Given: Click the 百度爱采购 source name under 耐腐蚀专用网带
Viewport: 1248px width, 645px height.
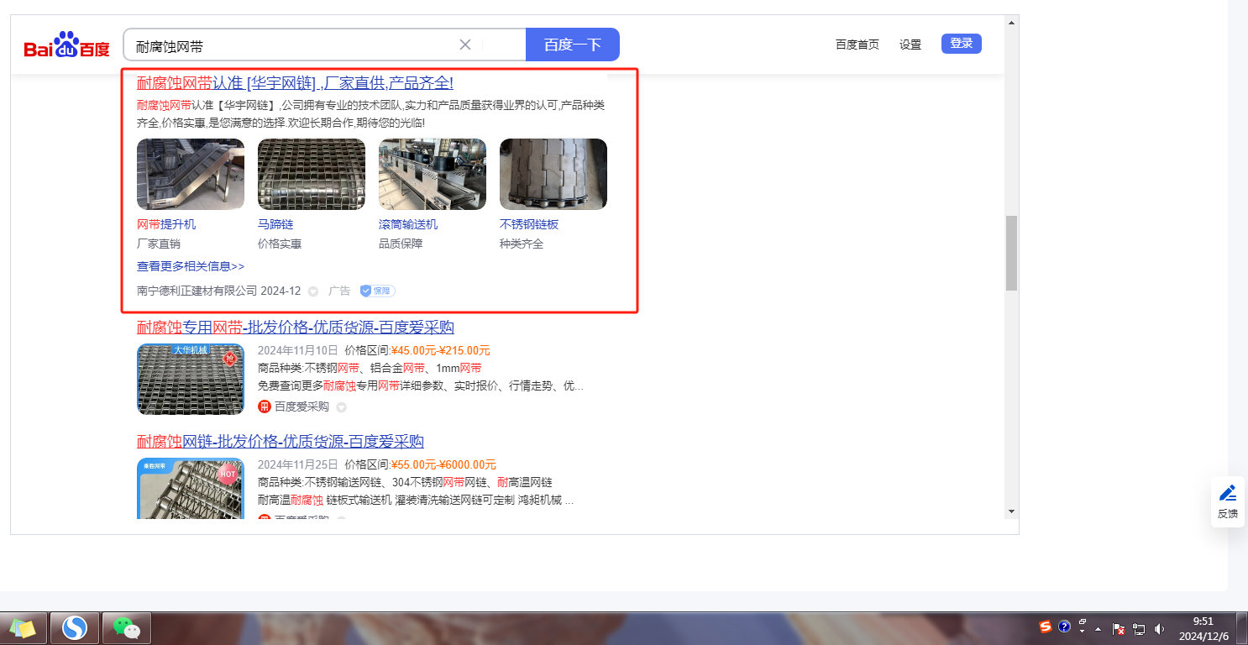Looking at the screenshot, I should click(x=302, y=406).
